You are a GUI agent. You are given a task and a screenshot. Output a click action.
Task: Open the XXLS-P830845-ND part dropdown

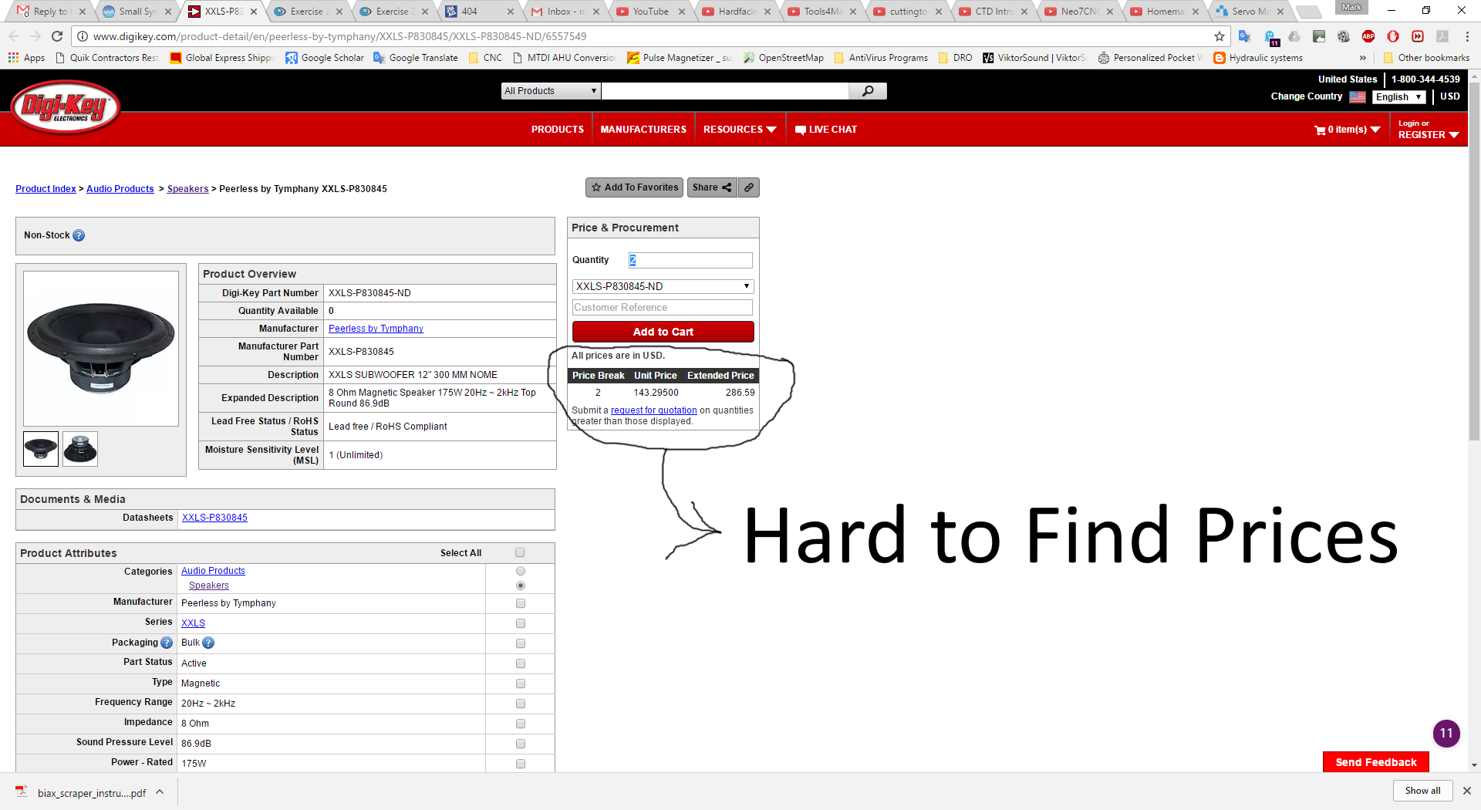pyautogui.click(x=663, y=286)
